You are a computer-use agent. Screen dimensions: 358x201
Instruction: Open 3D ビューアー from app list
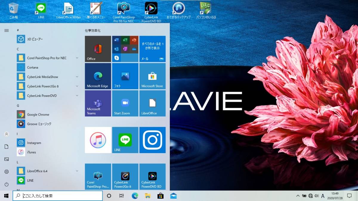pos(48,39)
